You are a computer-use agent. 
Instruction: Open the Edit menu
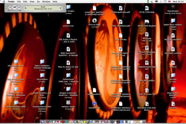coord(25,1)
